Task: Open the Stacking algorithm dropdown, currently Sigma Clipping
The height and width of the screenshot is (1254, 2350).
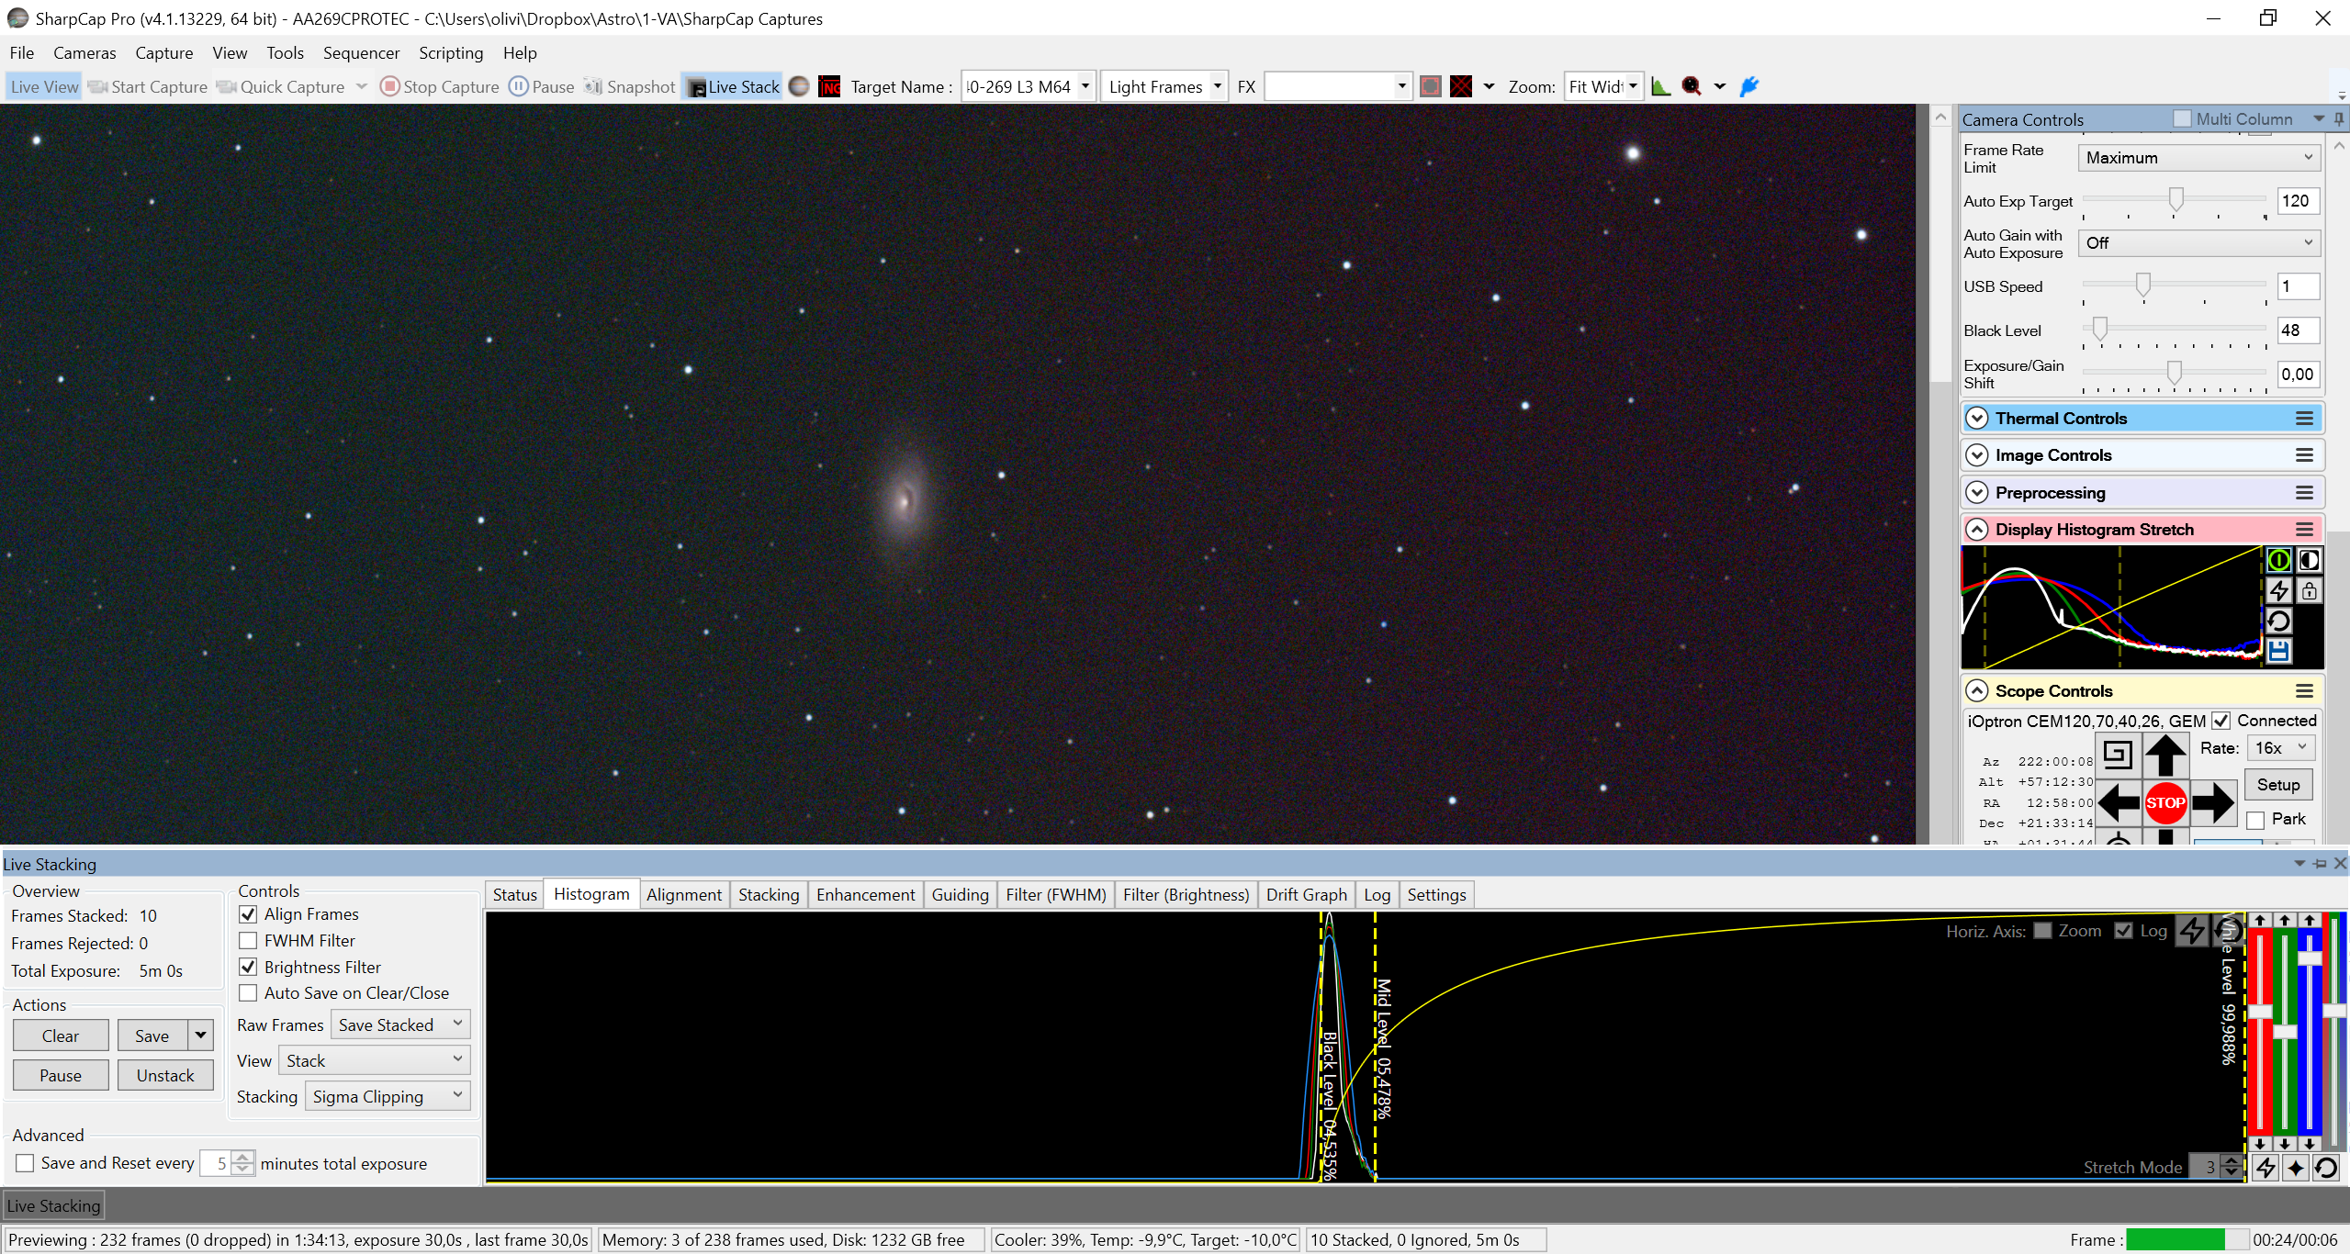Action: (387, 1096)
